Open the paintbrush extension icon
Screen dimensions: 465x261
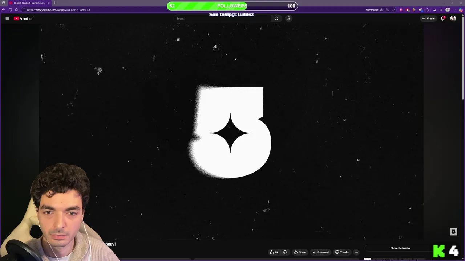tap(421, 10)
